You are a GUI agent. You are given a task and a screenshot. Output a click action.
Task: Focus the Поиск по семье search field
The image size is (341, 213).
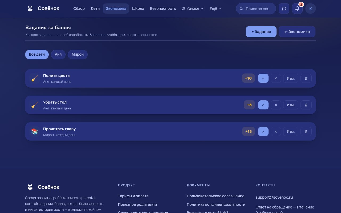pos(256,9)
